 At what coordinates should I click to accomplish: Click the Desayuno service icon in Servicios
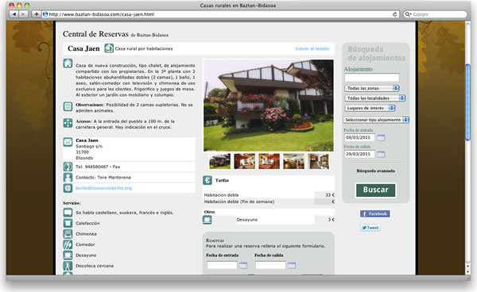(68, 255)
